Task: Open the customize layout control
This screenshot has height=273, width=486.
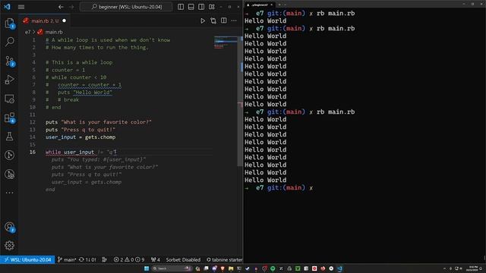Action: [212, 7]
